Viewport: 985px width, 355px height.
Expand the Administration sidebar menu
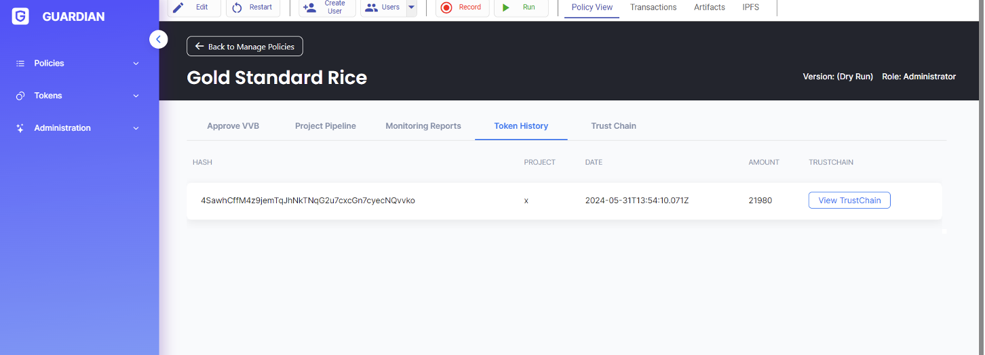77,128
